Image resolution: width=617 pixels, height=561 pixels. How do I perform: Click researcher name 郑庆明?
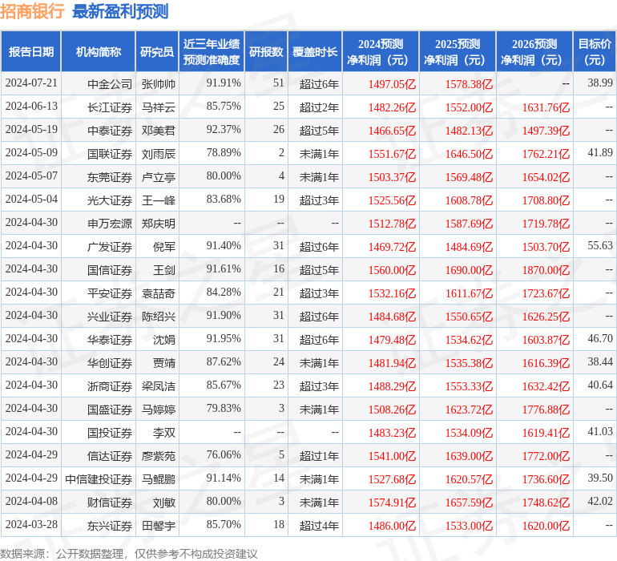coord(158,224)
